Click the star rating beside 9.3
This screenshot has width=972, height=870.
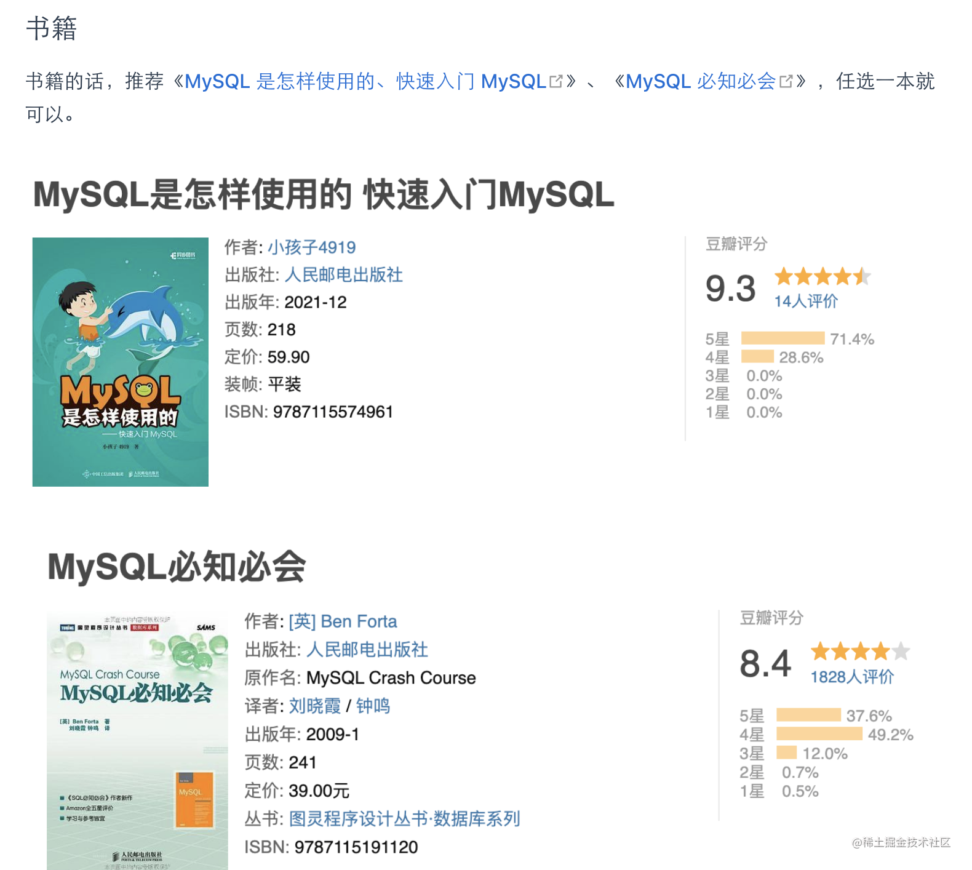pyautogui.click(x=823, y=276)
